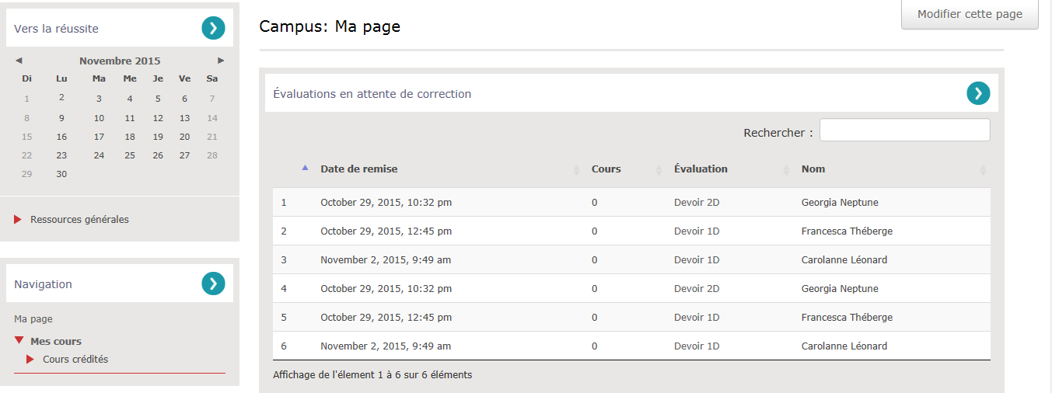Screen dimensions: 1052x393
Task: Open Ma page in navigation
Action: click(x=33, y=319)
